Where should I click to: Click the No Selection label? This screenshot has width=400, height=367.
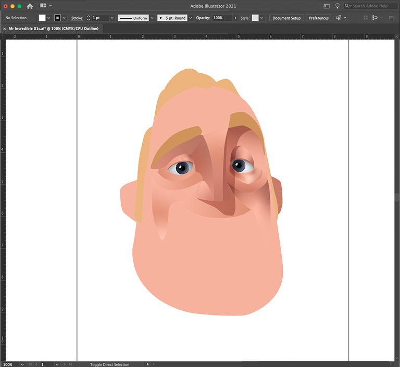[16, 18]
